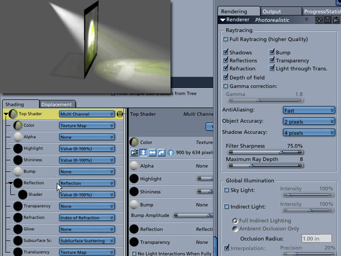Click the save render settings disk icon
The image size is (341, 256).
(328, 20)
